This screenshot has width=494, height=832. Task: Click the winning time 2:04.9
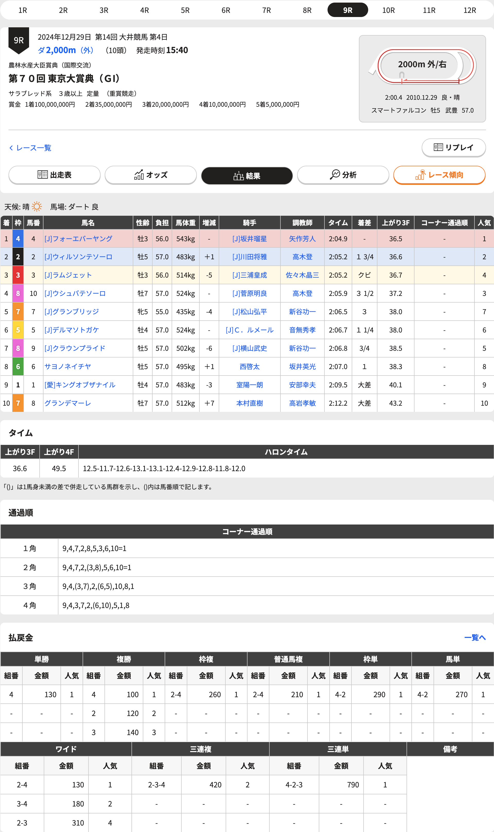point(338,239)
